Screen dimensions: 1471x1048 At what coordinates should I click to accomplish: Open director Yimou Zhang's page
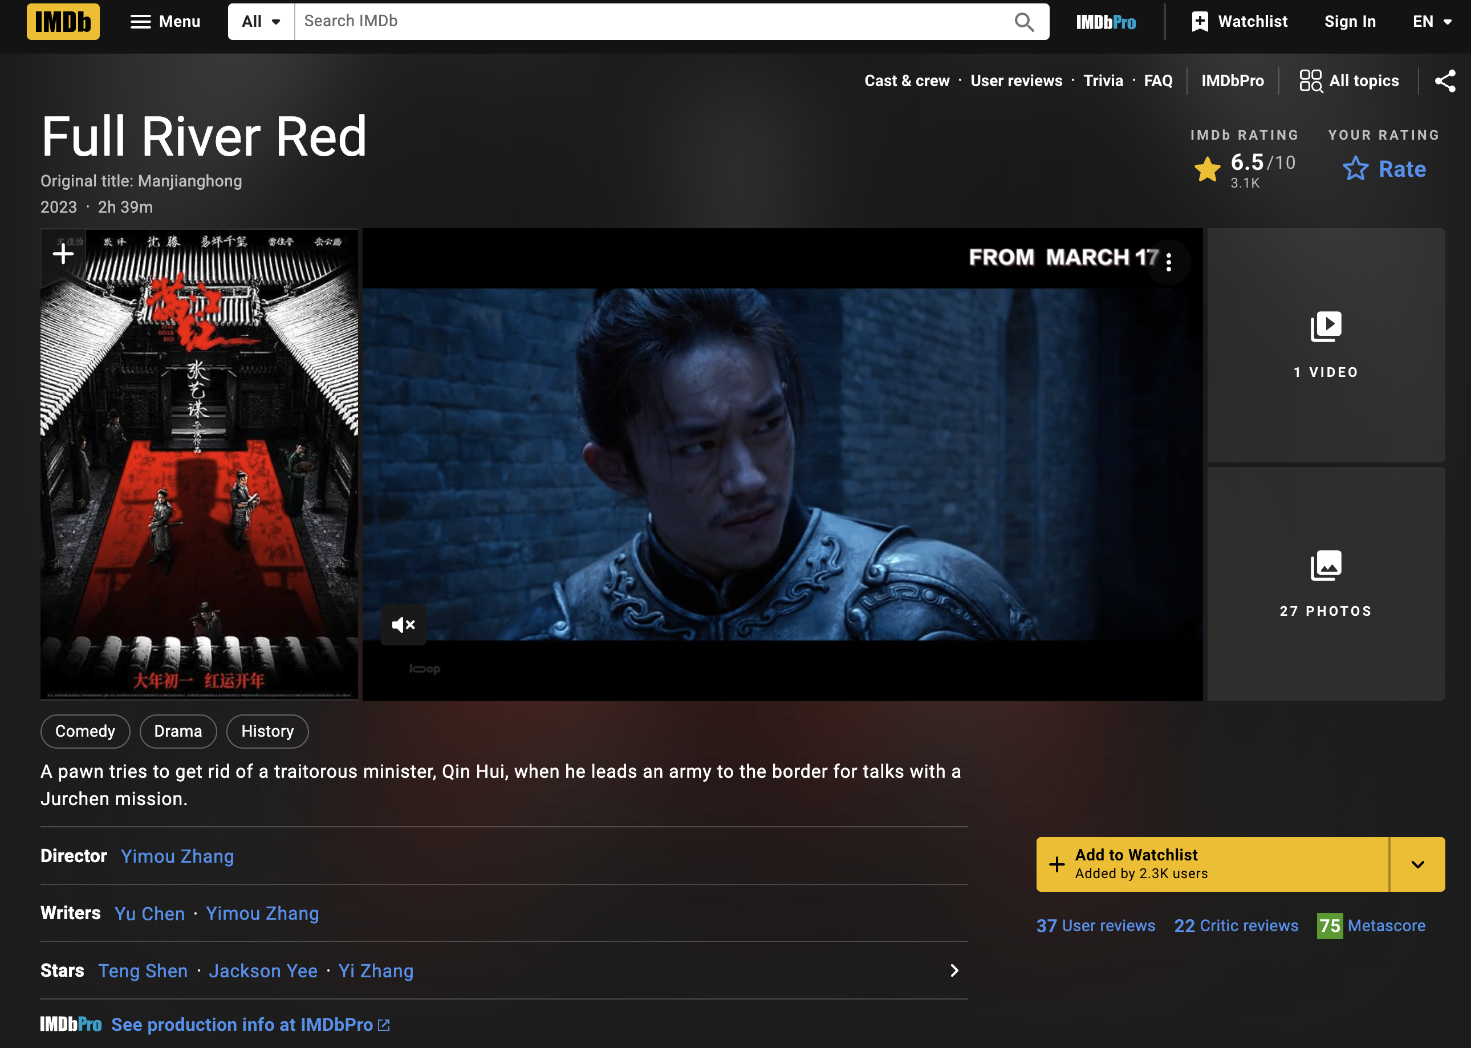coord(177,856)
